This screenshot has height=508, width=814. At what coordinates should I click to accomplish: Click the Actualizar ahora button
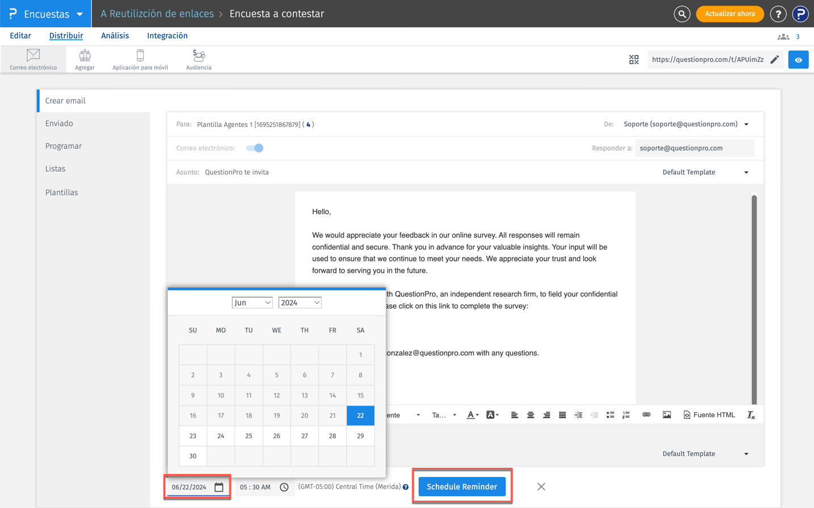point(729,14)
